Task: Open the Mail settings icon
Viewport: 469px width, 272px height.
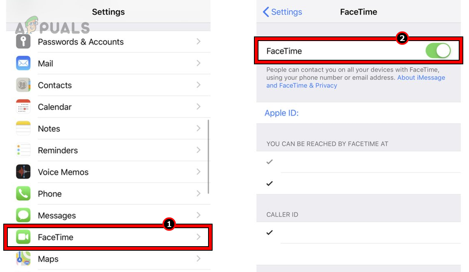Action: (x=23, y=63)
